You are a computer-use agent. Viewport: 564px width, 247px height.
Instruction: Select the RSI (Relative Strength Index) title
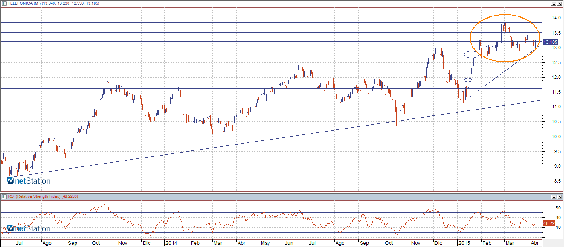(34, 196)
